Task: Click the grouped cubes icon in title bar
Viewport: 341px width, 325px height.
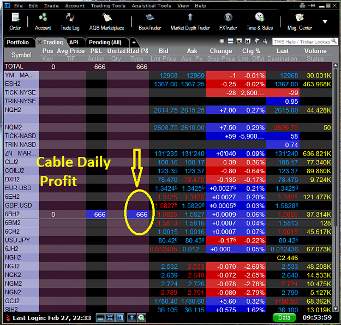Action: pyautogui.click(x=302, y=5)
